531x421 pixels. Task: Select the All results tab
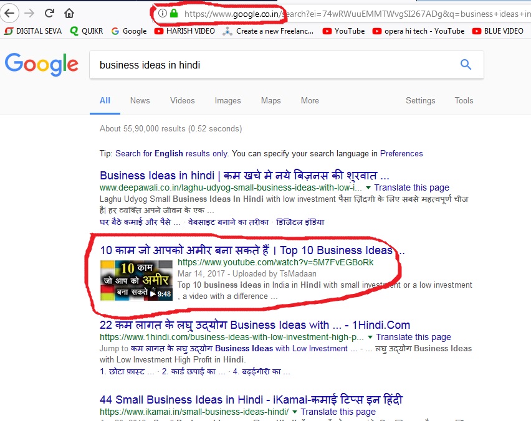tap(105, 100)
